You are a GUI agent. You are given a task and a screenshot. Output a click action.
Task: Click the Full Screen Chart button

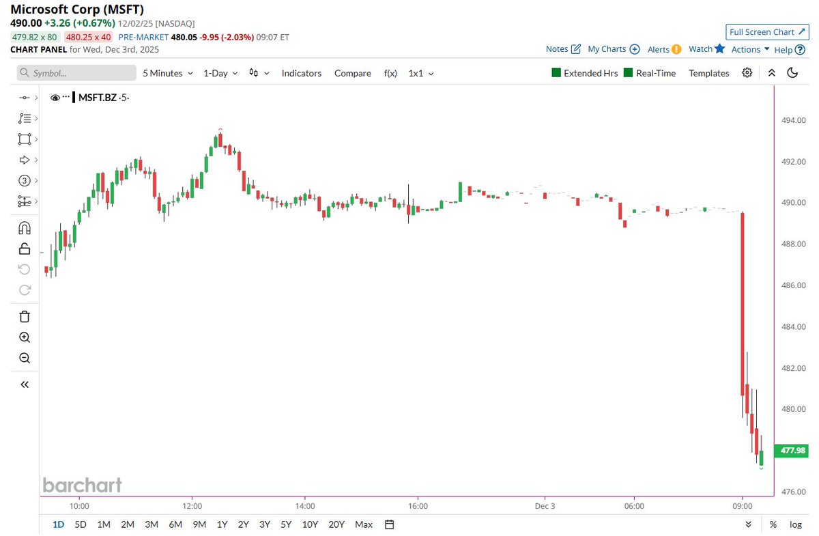coord(768,32)
